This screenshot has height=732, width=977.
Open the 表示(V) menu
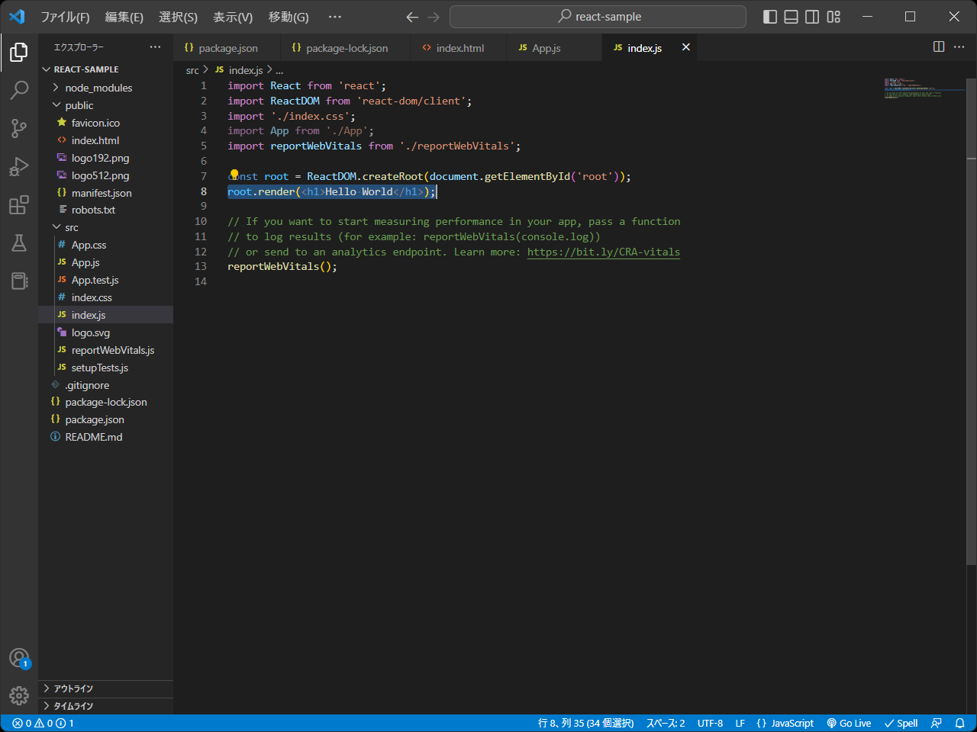[x=233, y=17]
